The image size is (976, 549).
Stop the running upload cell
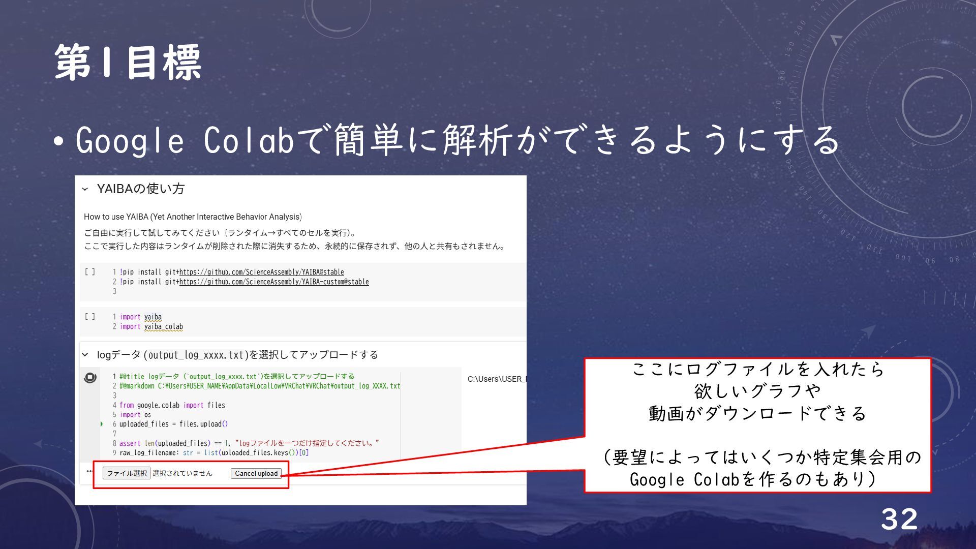pos(90,378)
